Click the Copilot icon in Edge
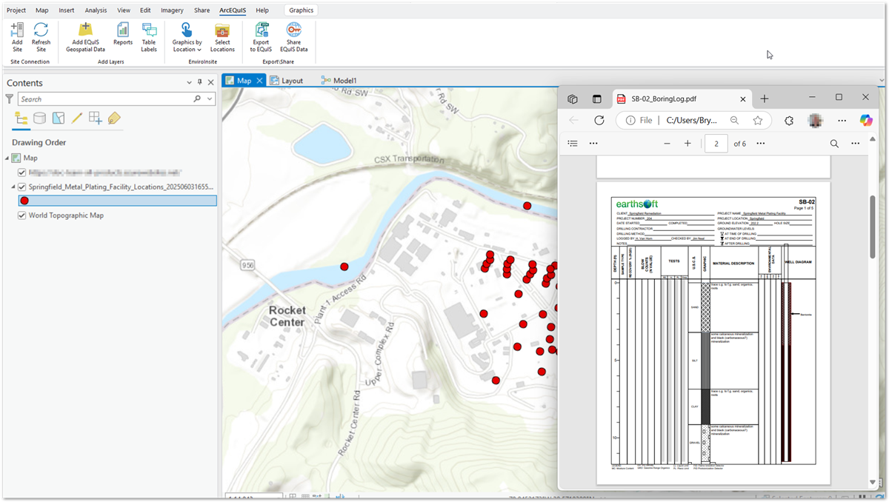Image resolution: width=889 pixels, height=502 pixels. (x=866, y=120)
